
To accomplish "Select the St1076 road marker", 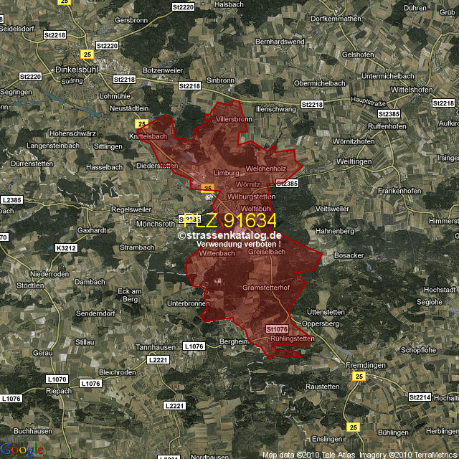I will pos(276,328).
